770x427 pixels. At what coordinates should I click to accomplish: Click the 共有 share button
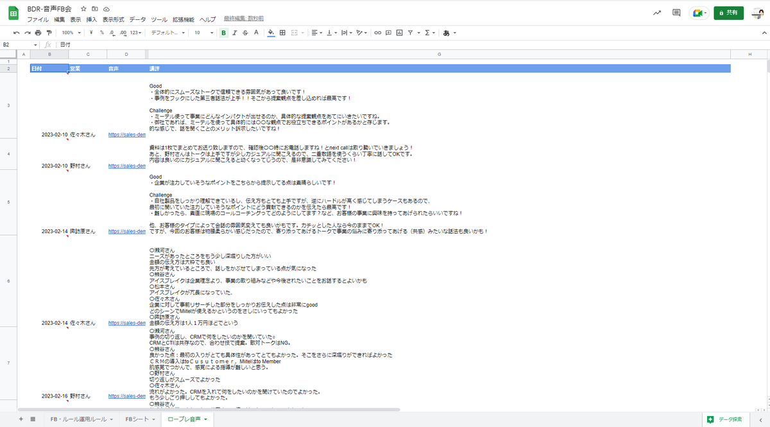(x=729, y=13)
